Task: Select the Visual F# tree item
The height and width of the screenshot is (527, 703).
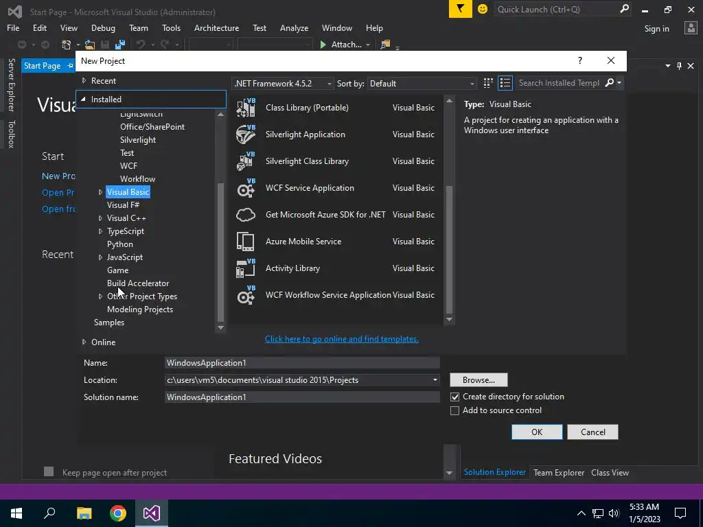Action: (x=124, y=205)
